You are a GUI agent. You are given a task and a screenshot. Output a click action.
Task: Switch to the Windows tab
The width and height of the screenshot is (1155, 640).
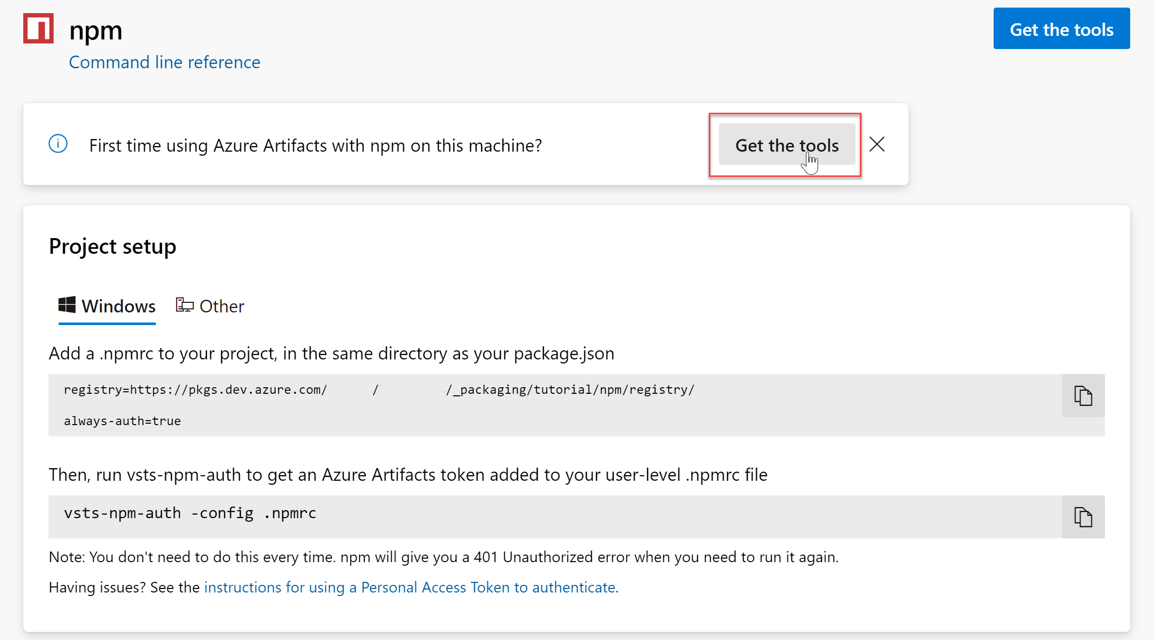click(118, 306)
